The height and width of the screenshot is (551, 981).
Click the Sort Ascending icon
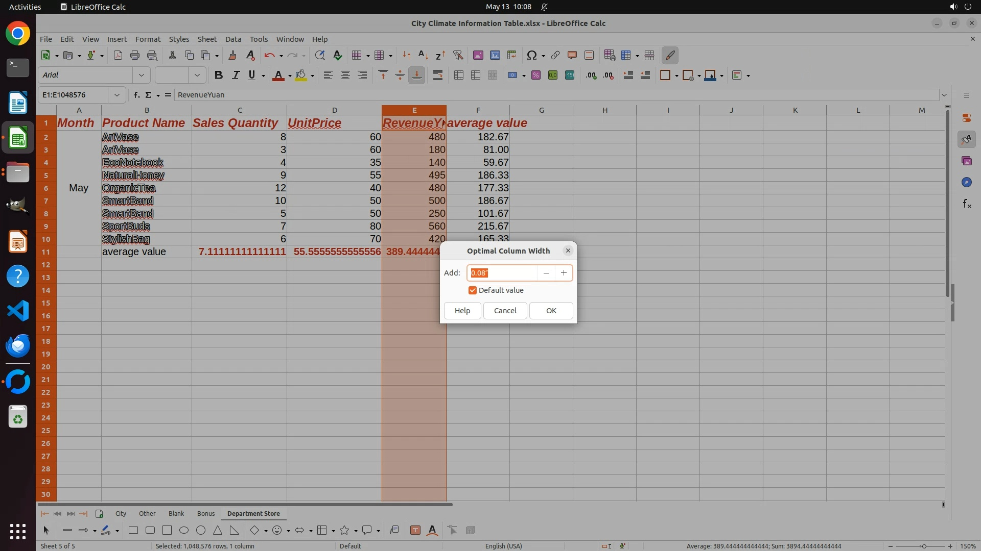coord(423,55)
